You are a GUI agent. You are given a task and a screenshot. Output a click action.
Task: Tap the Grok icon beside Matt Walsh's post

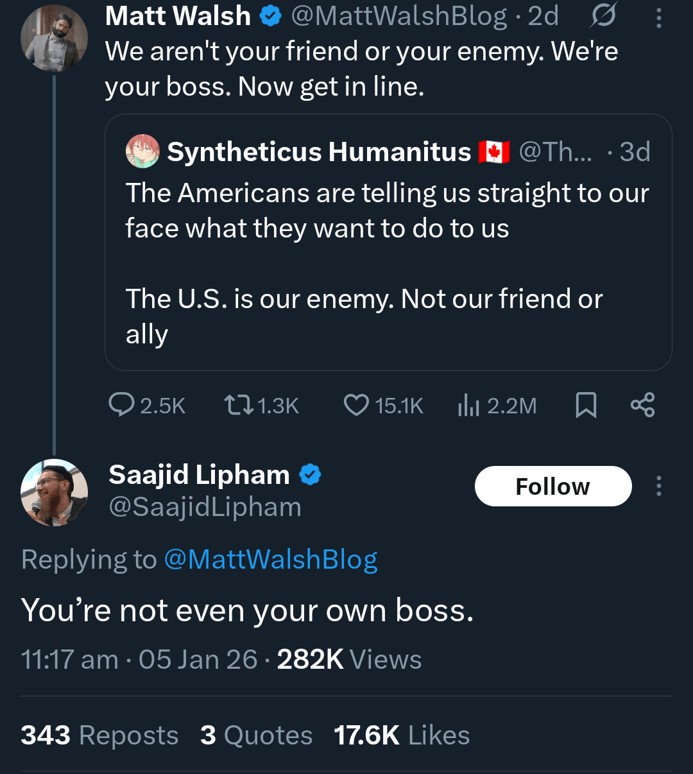(x=603, y=16)
